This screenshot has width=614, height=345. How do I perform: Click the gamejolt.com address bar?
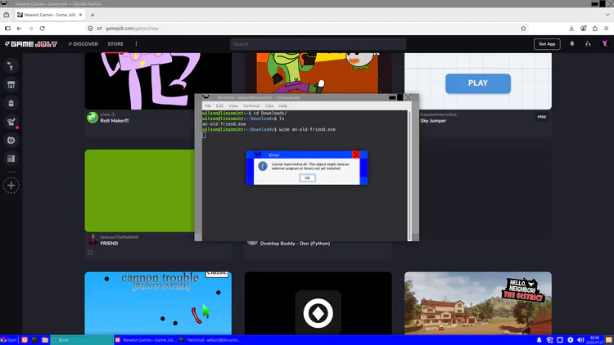(305, 29)
